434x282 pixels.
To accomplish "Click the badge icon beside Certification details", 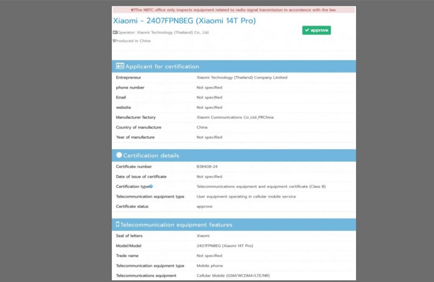I will point(119,155).
